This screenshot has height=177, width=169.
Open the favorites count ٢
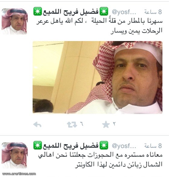[x=114, y=124]
